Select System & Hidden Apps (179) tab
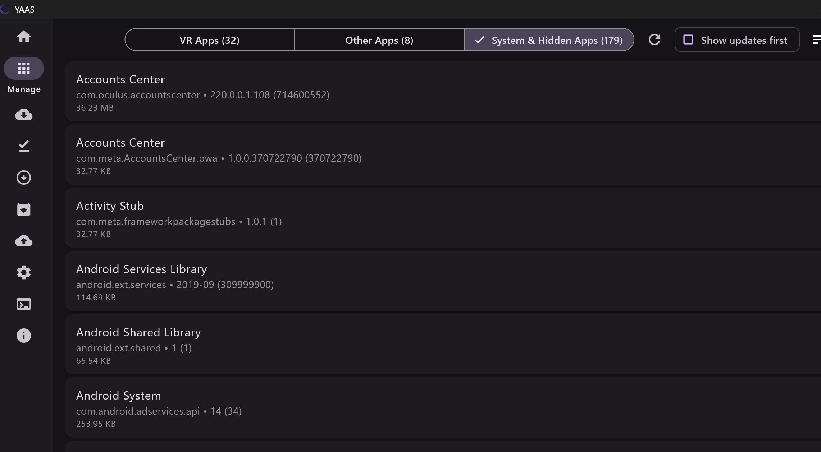Screen dimensions: 821x452 point(549,40)
